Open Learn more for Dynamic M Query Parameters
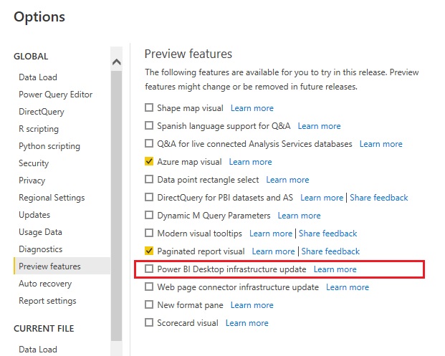This screenshot has width=445, height=356. click(x=299, y=216)
